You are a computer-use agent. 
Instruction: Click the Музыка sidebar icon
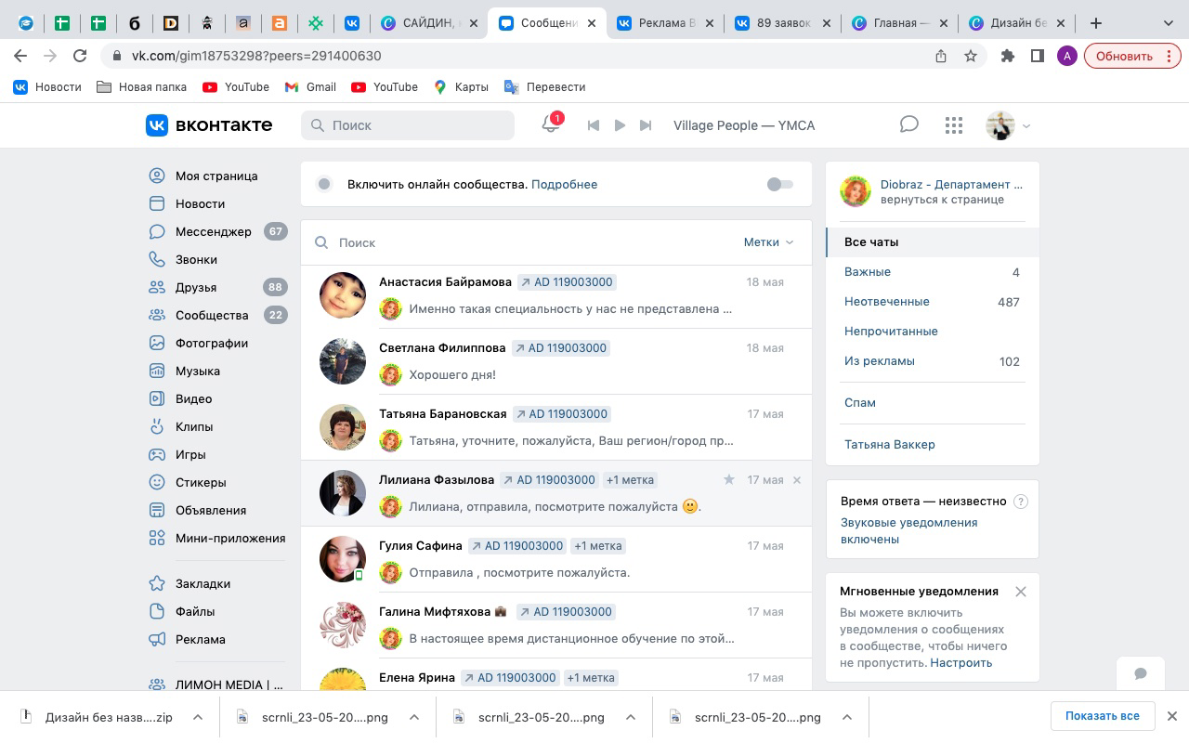pos(157,371)
